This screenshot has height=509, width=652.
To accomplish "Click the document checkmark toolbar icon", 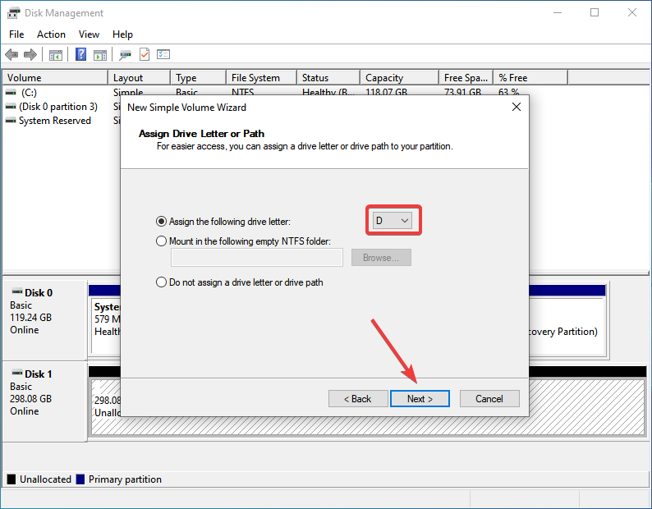I will [145, 54].
